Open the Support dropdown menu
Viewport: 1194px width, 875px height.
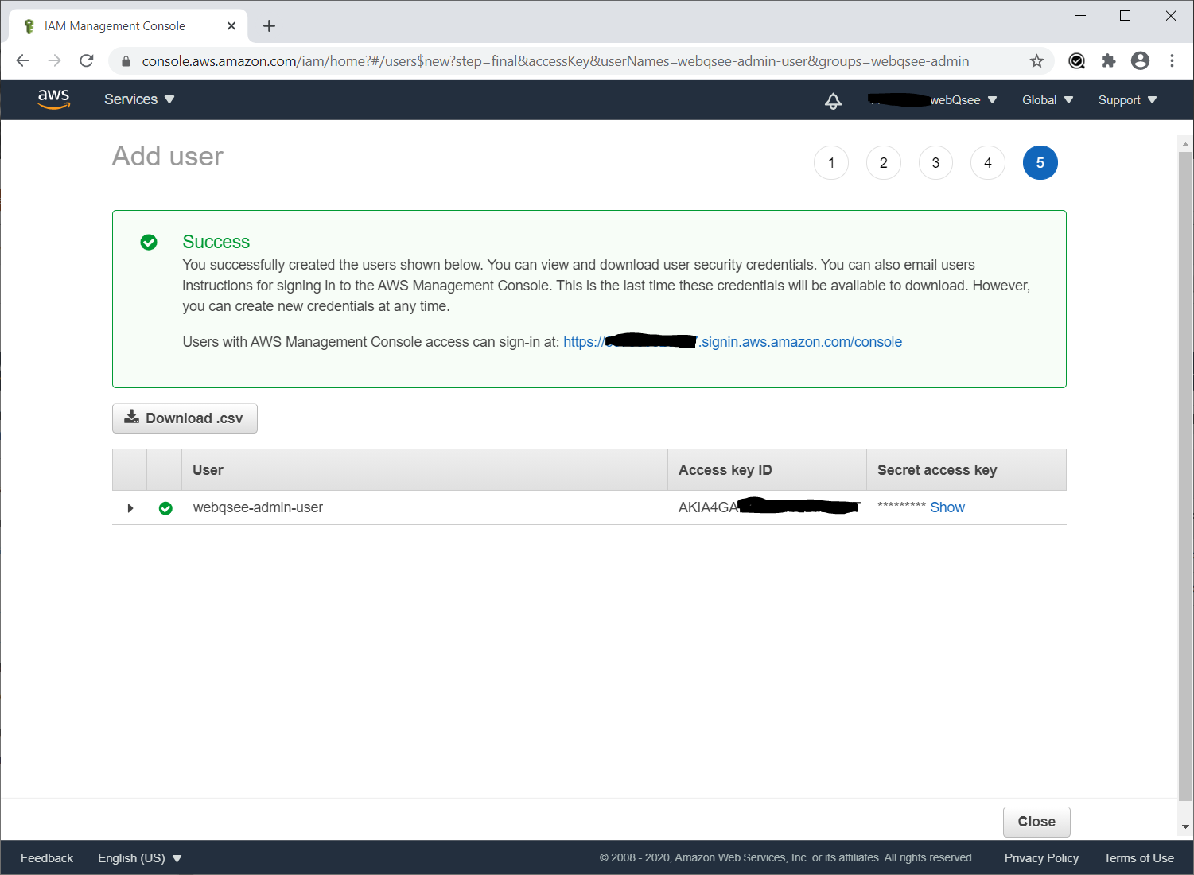[x=1127, y=100]
